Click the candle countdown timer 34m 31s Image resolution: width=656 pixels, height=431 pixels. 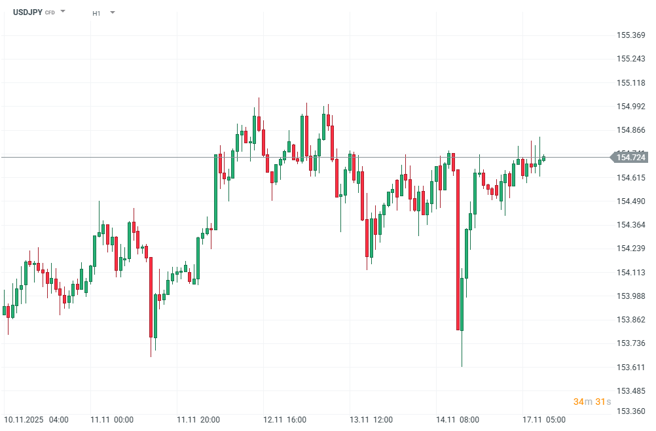[x=592, y=402]
